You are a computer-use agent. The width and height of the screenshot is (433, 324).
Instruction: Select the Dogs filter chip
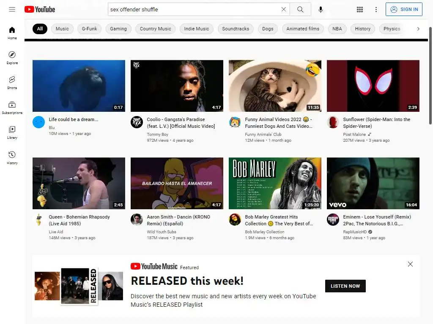coord(268,29)
